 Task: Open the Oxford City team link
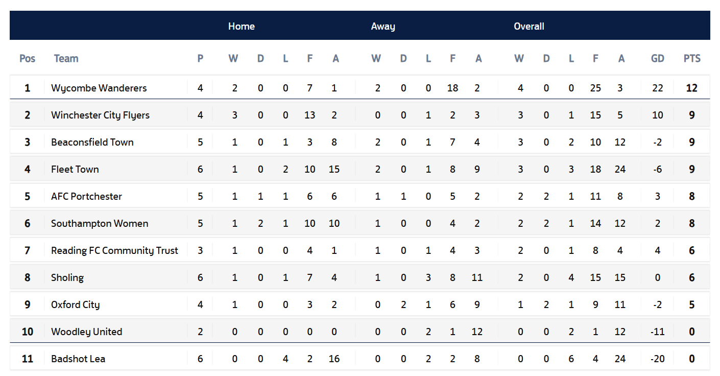(76, 304)
